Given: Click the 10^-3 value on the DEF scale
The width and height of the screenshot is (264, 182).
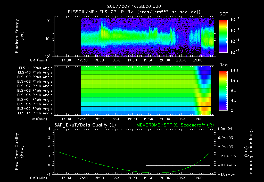Looking at the screenshot, I should [x=235, y=20].
